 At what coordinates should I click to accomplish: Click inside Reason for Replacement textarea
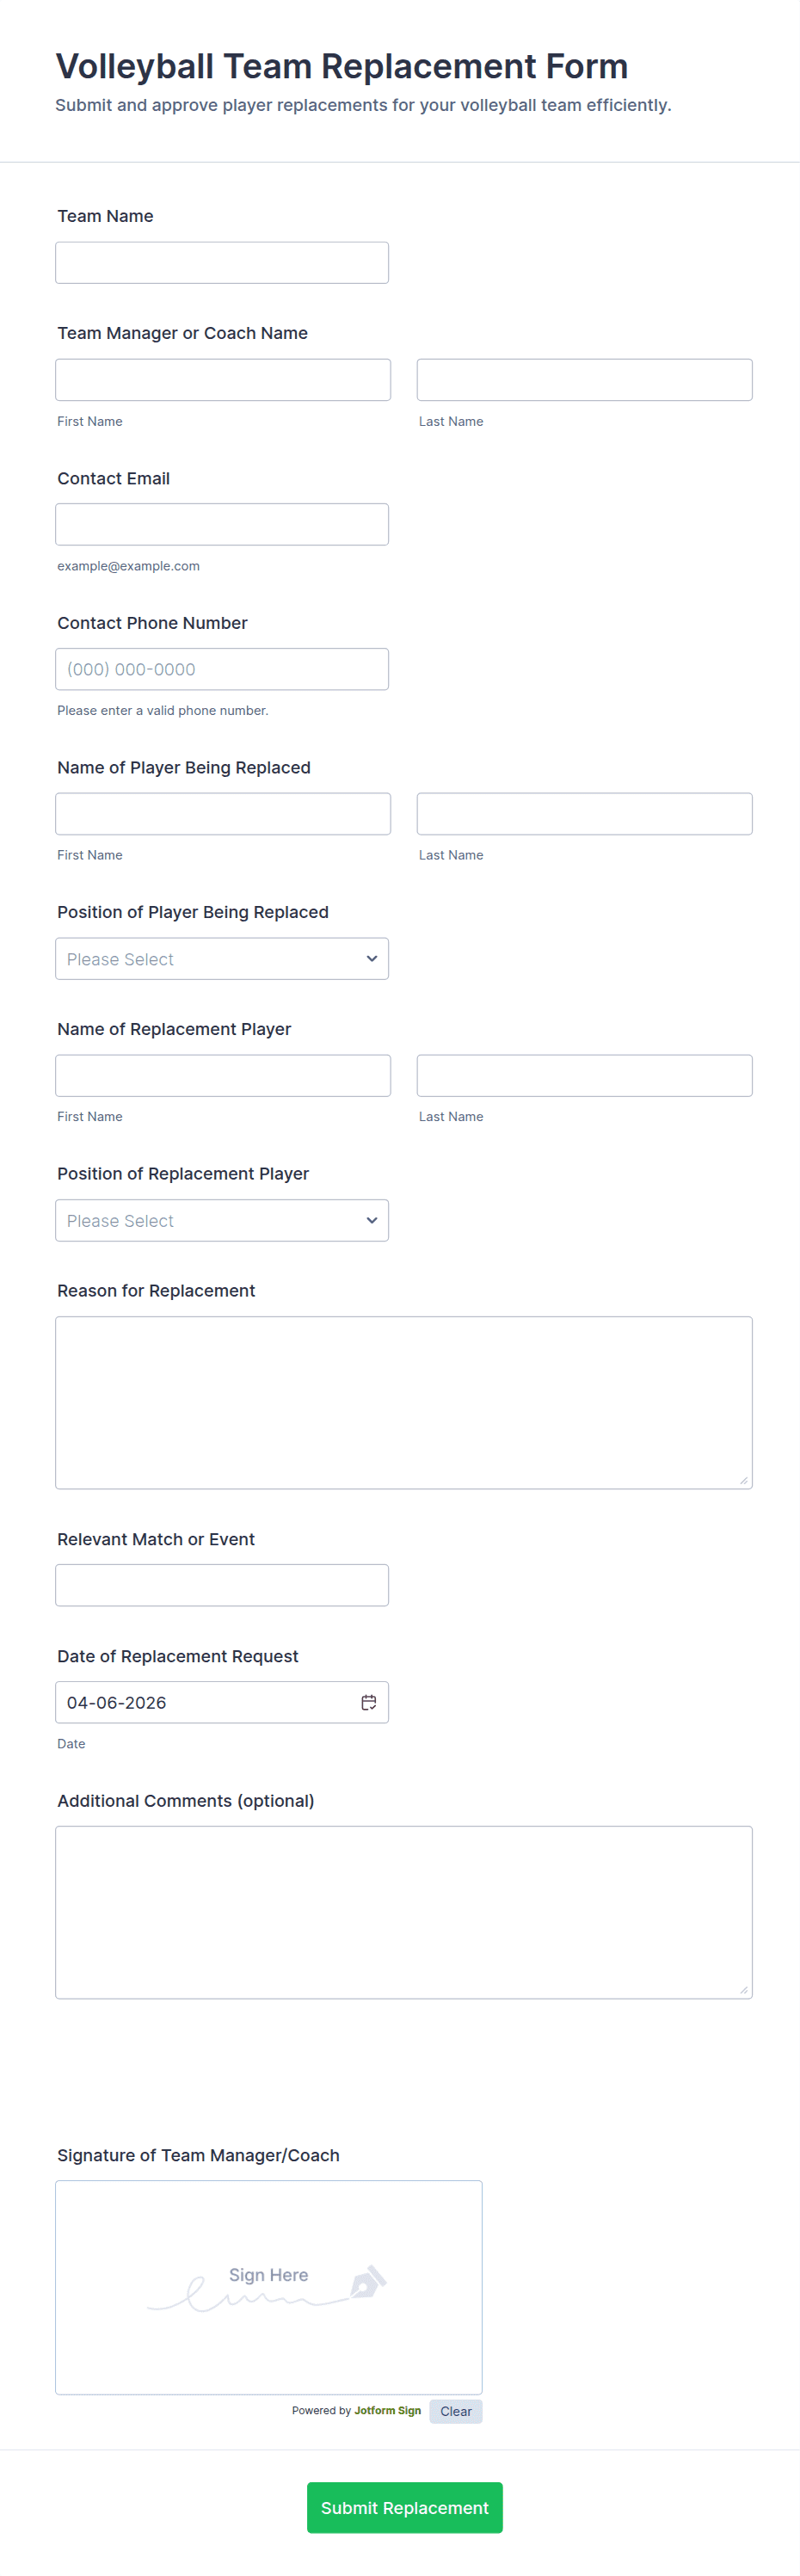click(x=403, y=1402)
